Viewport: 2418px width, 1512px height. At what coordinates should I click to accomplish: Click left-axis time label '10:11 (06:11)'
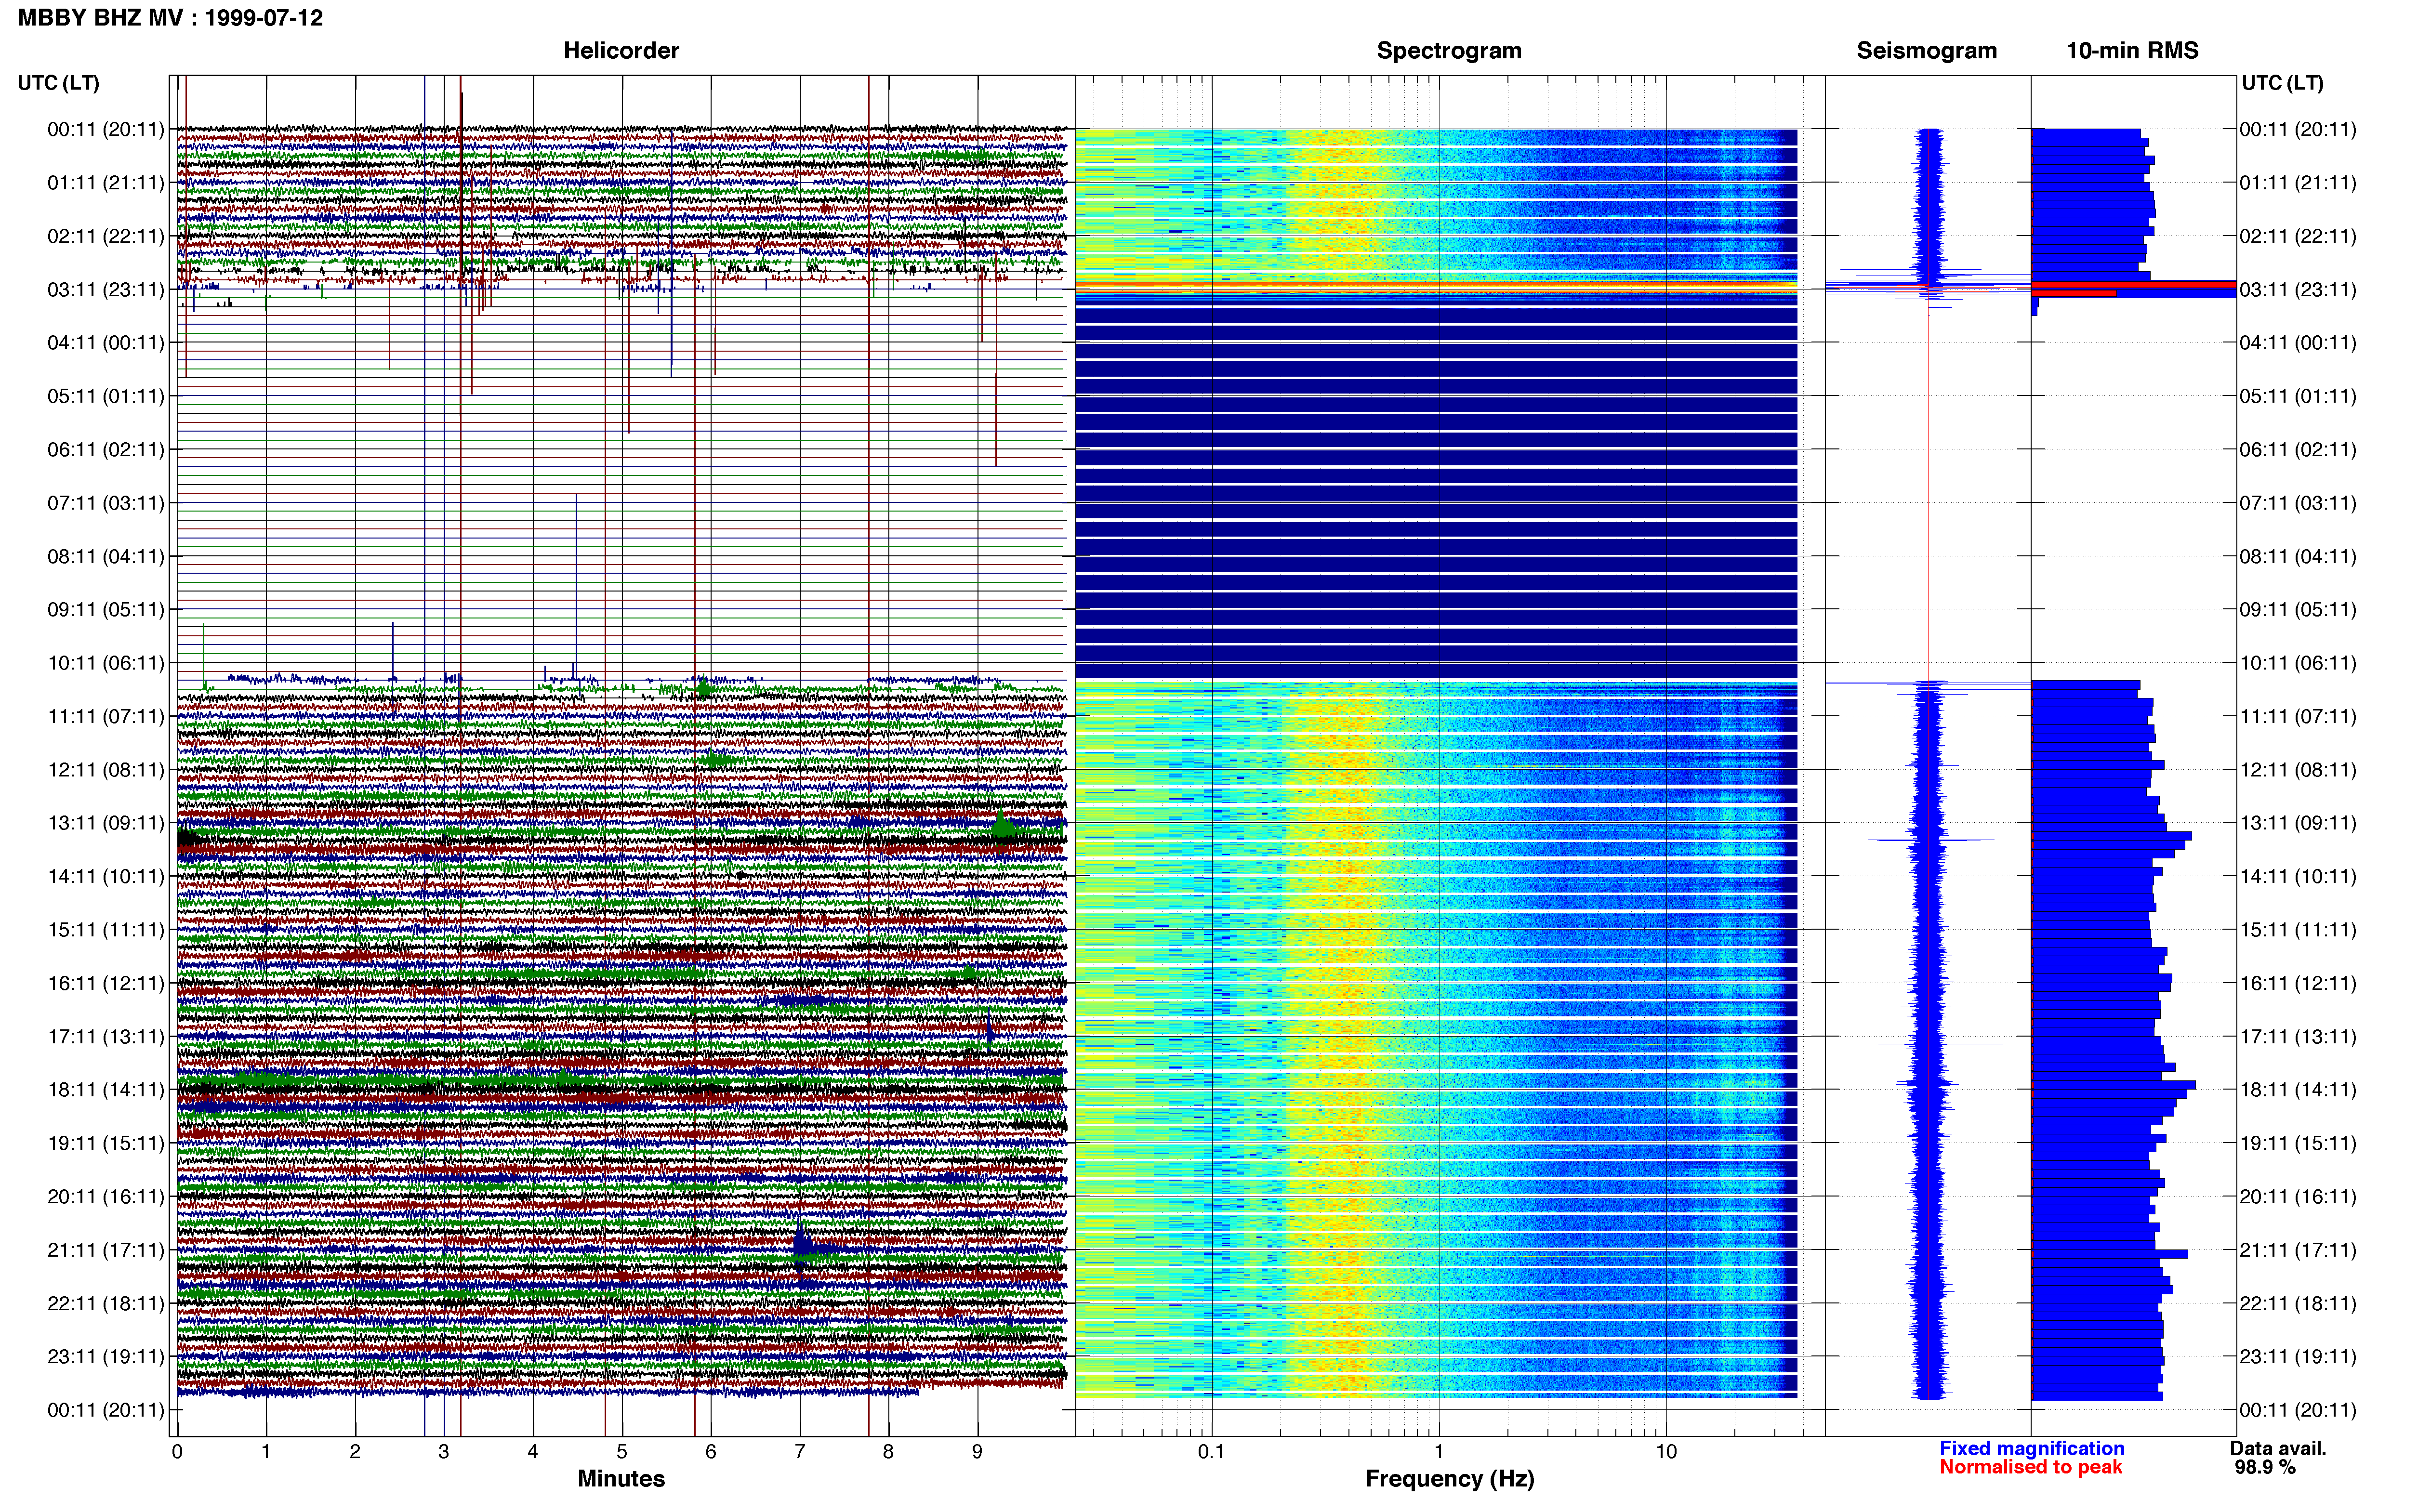tap(106, 663)
